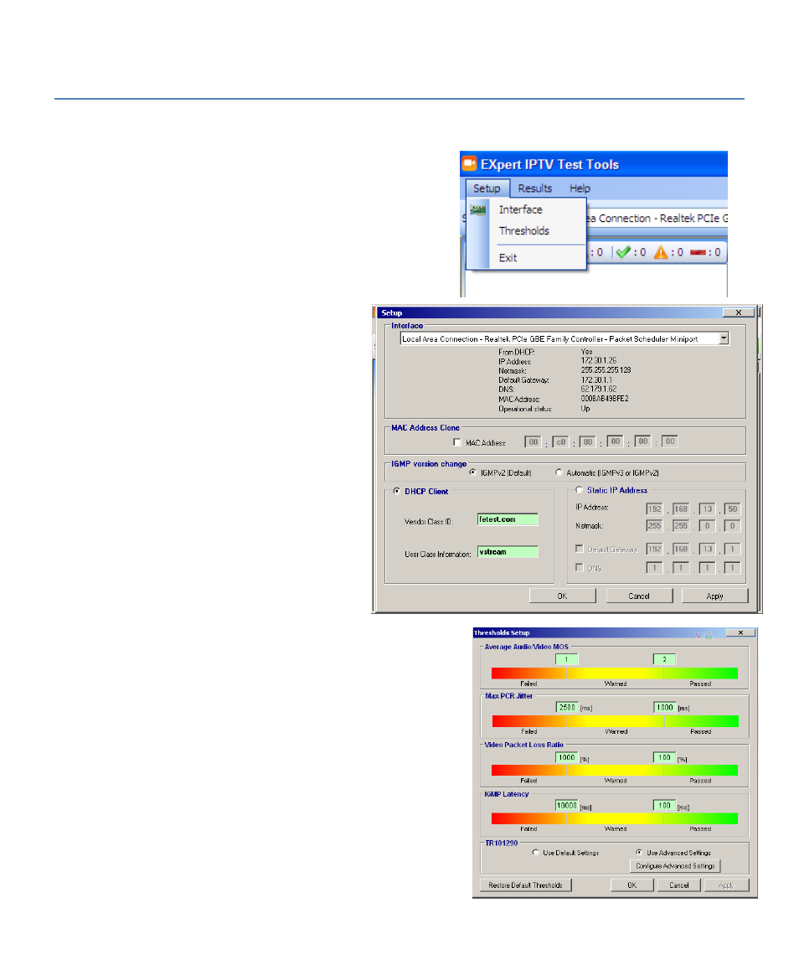This screenshot has width=799, height=970.
Task: Open the Help menu
Action: click(580, 188)
